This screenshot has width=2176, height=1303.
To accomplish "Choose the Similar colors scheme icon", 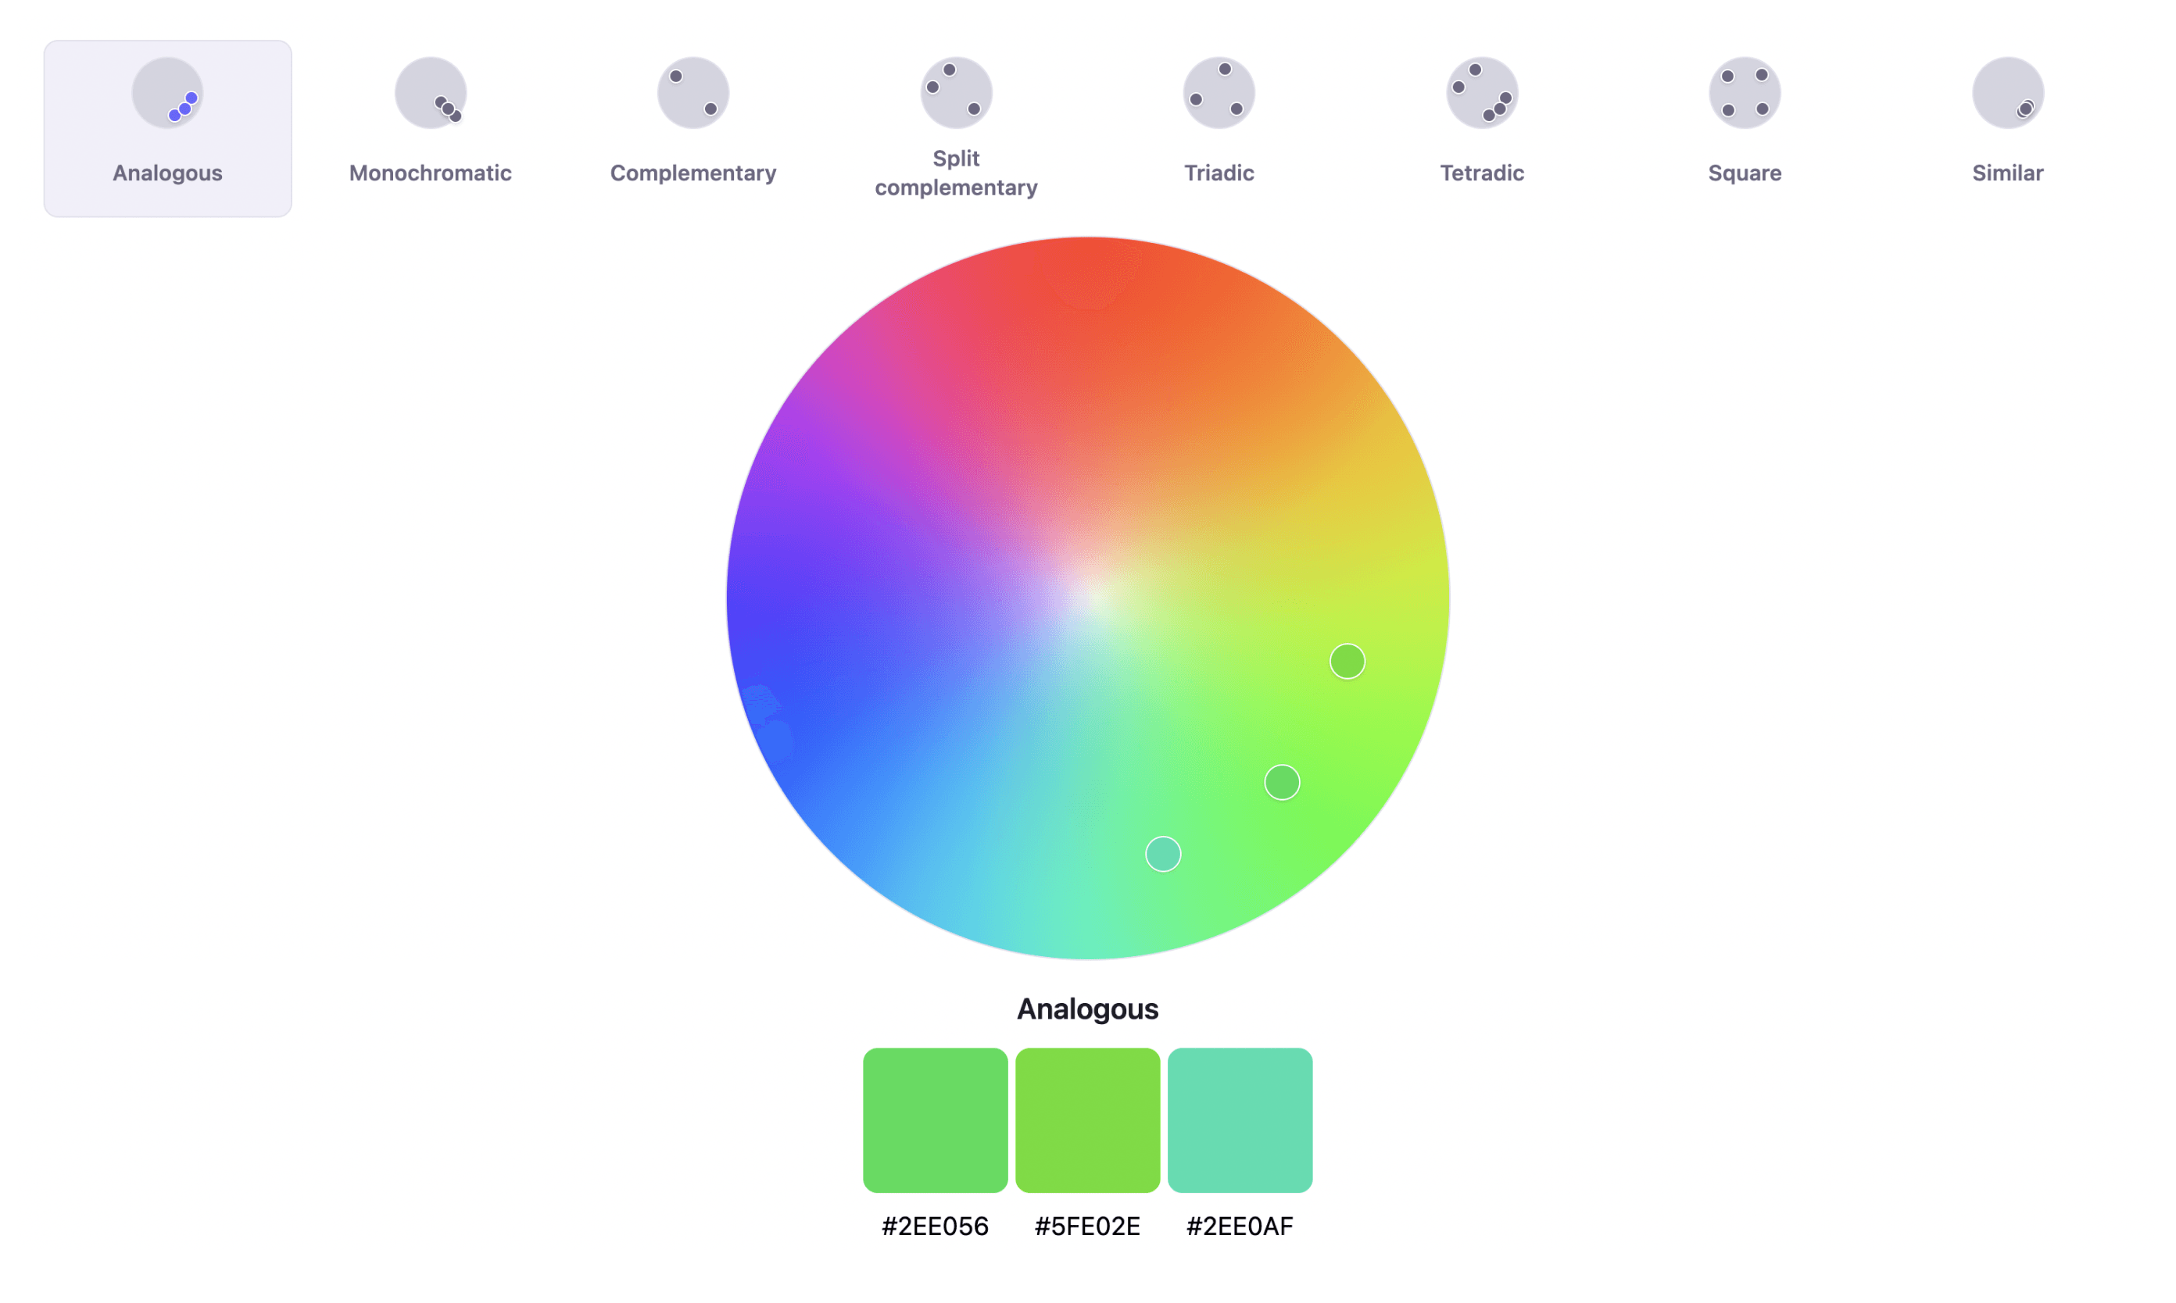I will point(2007,91).
